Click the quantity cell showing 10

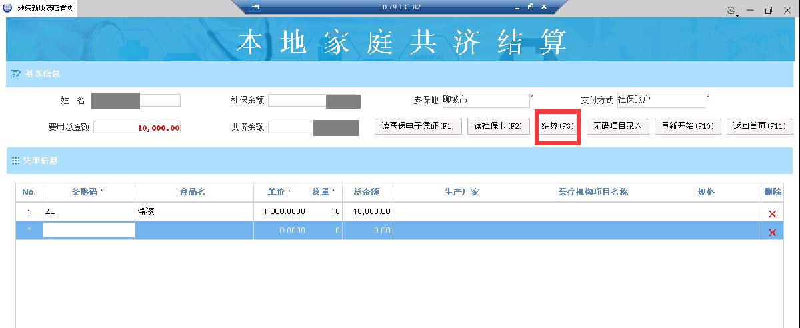325,211
